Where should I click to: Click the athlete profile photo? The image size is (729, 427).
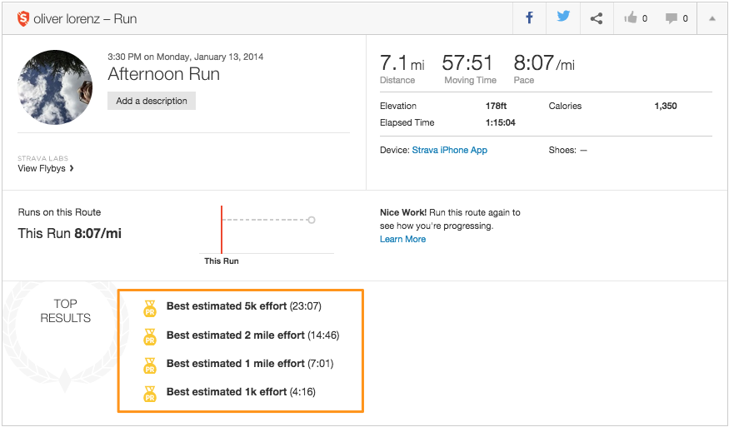55,87
